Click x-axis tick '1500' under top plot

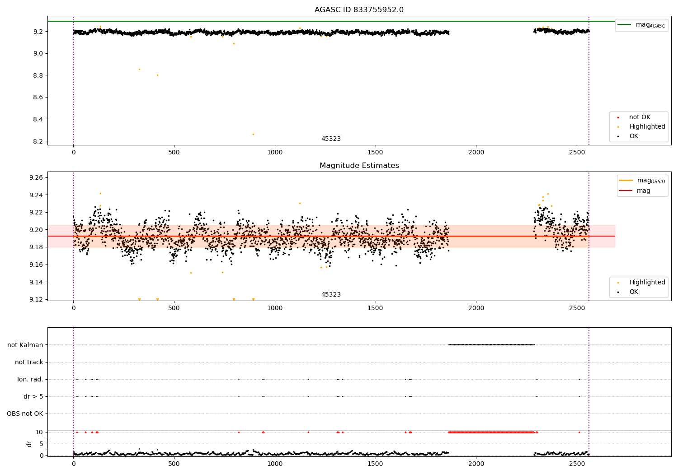pos(376,152)
